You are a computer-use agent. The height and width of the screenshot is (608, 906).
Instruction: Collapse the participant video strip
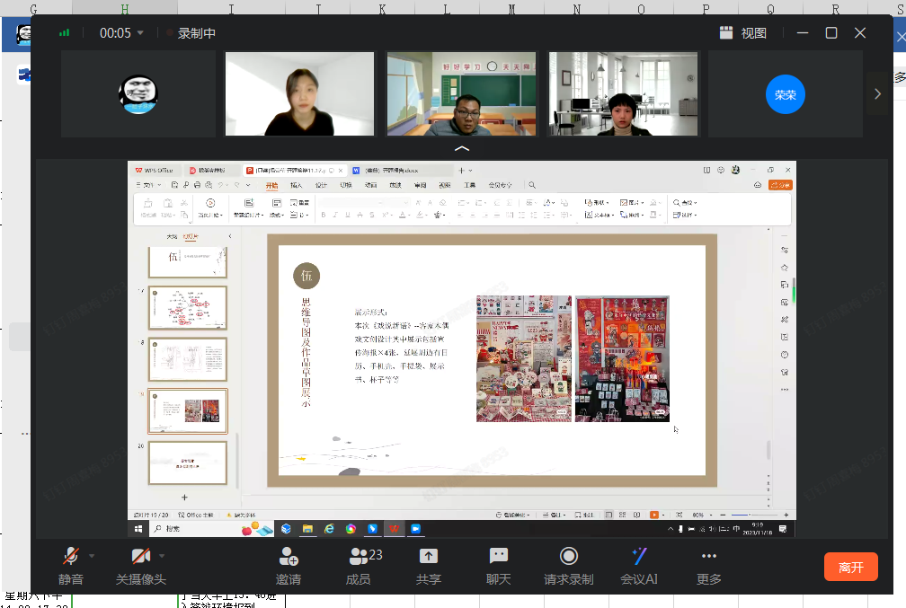click(461, 148)
